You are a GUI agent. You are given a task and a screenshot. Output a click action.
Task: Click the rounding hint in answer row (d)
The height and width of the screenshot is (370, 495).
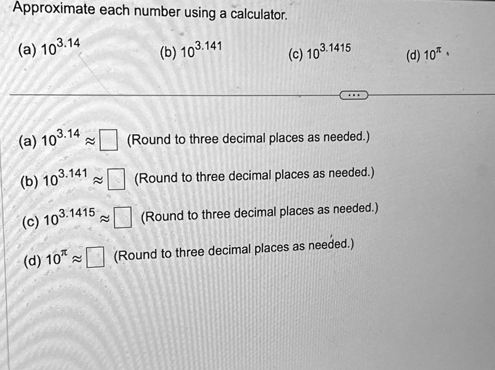point(233,251)
